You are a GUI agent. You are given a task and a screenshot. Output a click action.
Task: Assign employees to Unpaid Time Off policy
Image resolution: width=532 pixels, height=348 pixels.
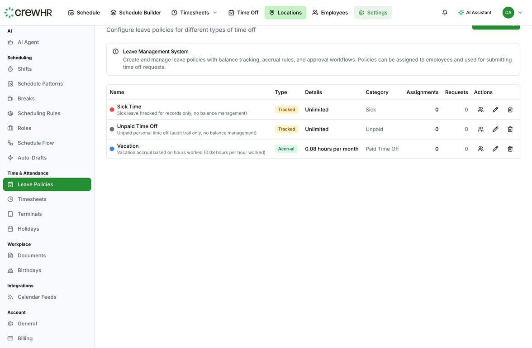480,129
